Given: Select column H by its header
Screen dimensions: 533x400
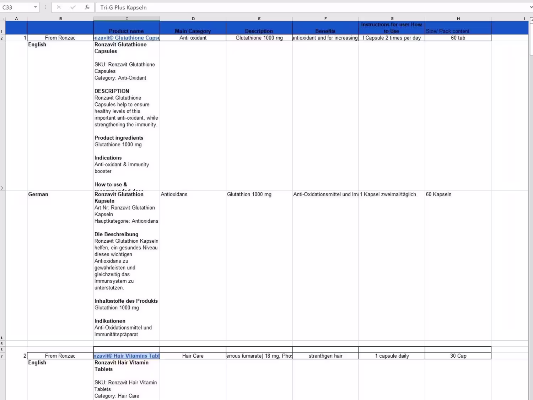Looking at the screenshot, I should (458, 18).
